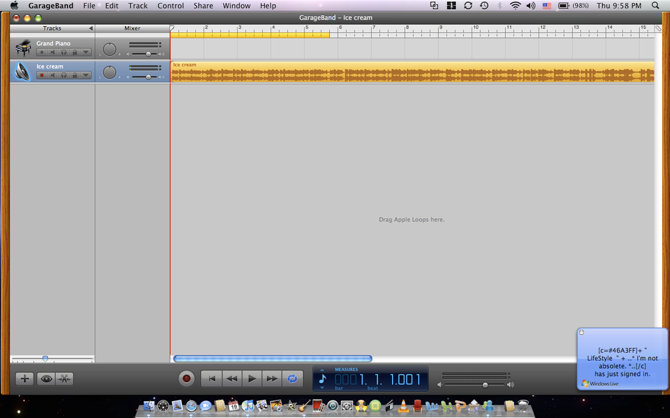This screenshot has width=670, height=418.
Task: Step LCD mode down with bottom arrow
Action: point(322,388)
